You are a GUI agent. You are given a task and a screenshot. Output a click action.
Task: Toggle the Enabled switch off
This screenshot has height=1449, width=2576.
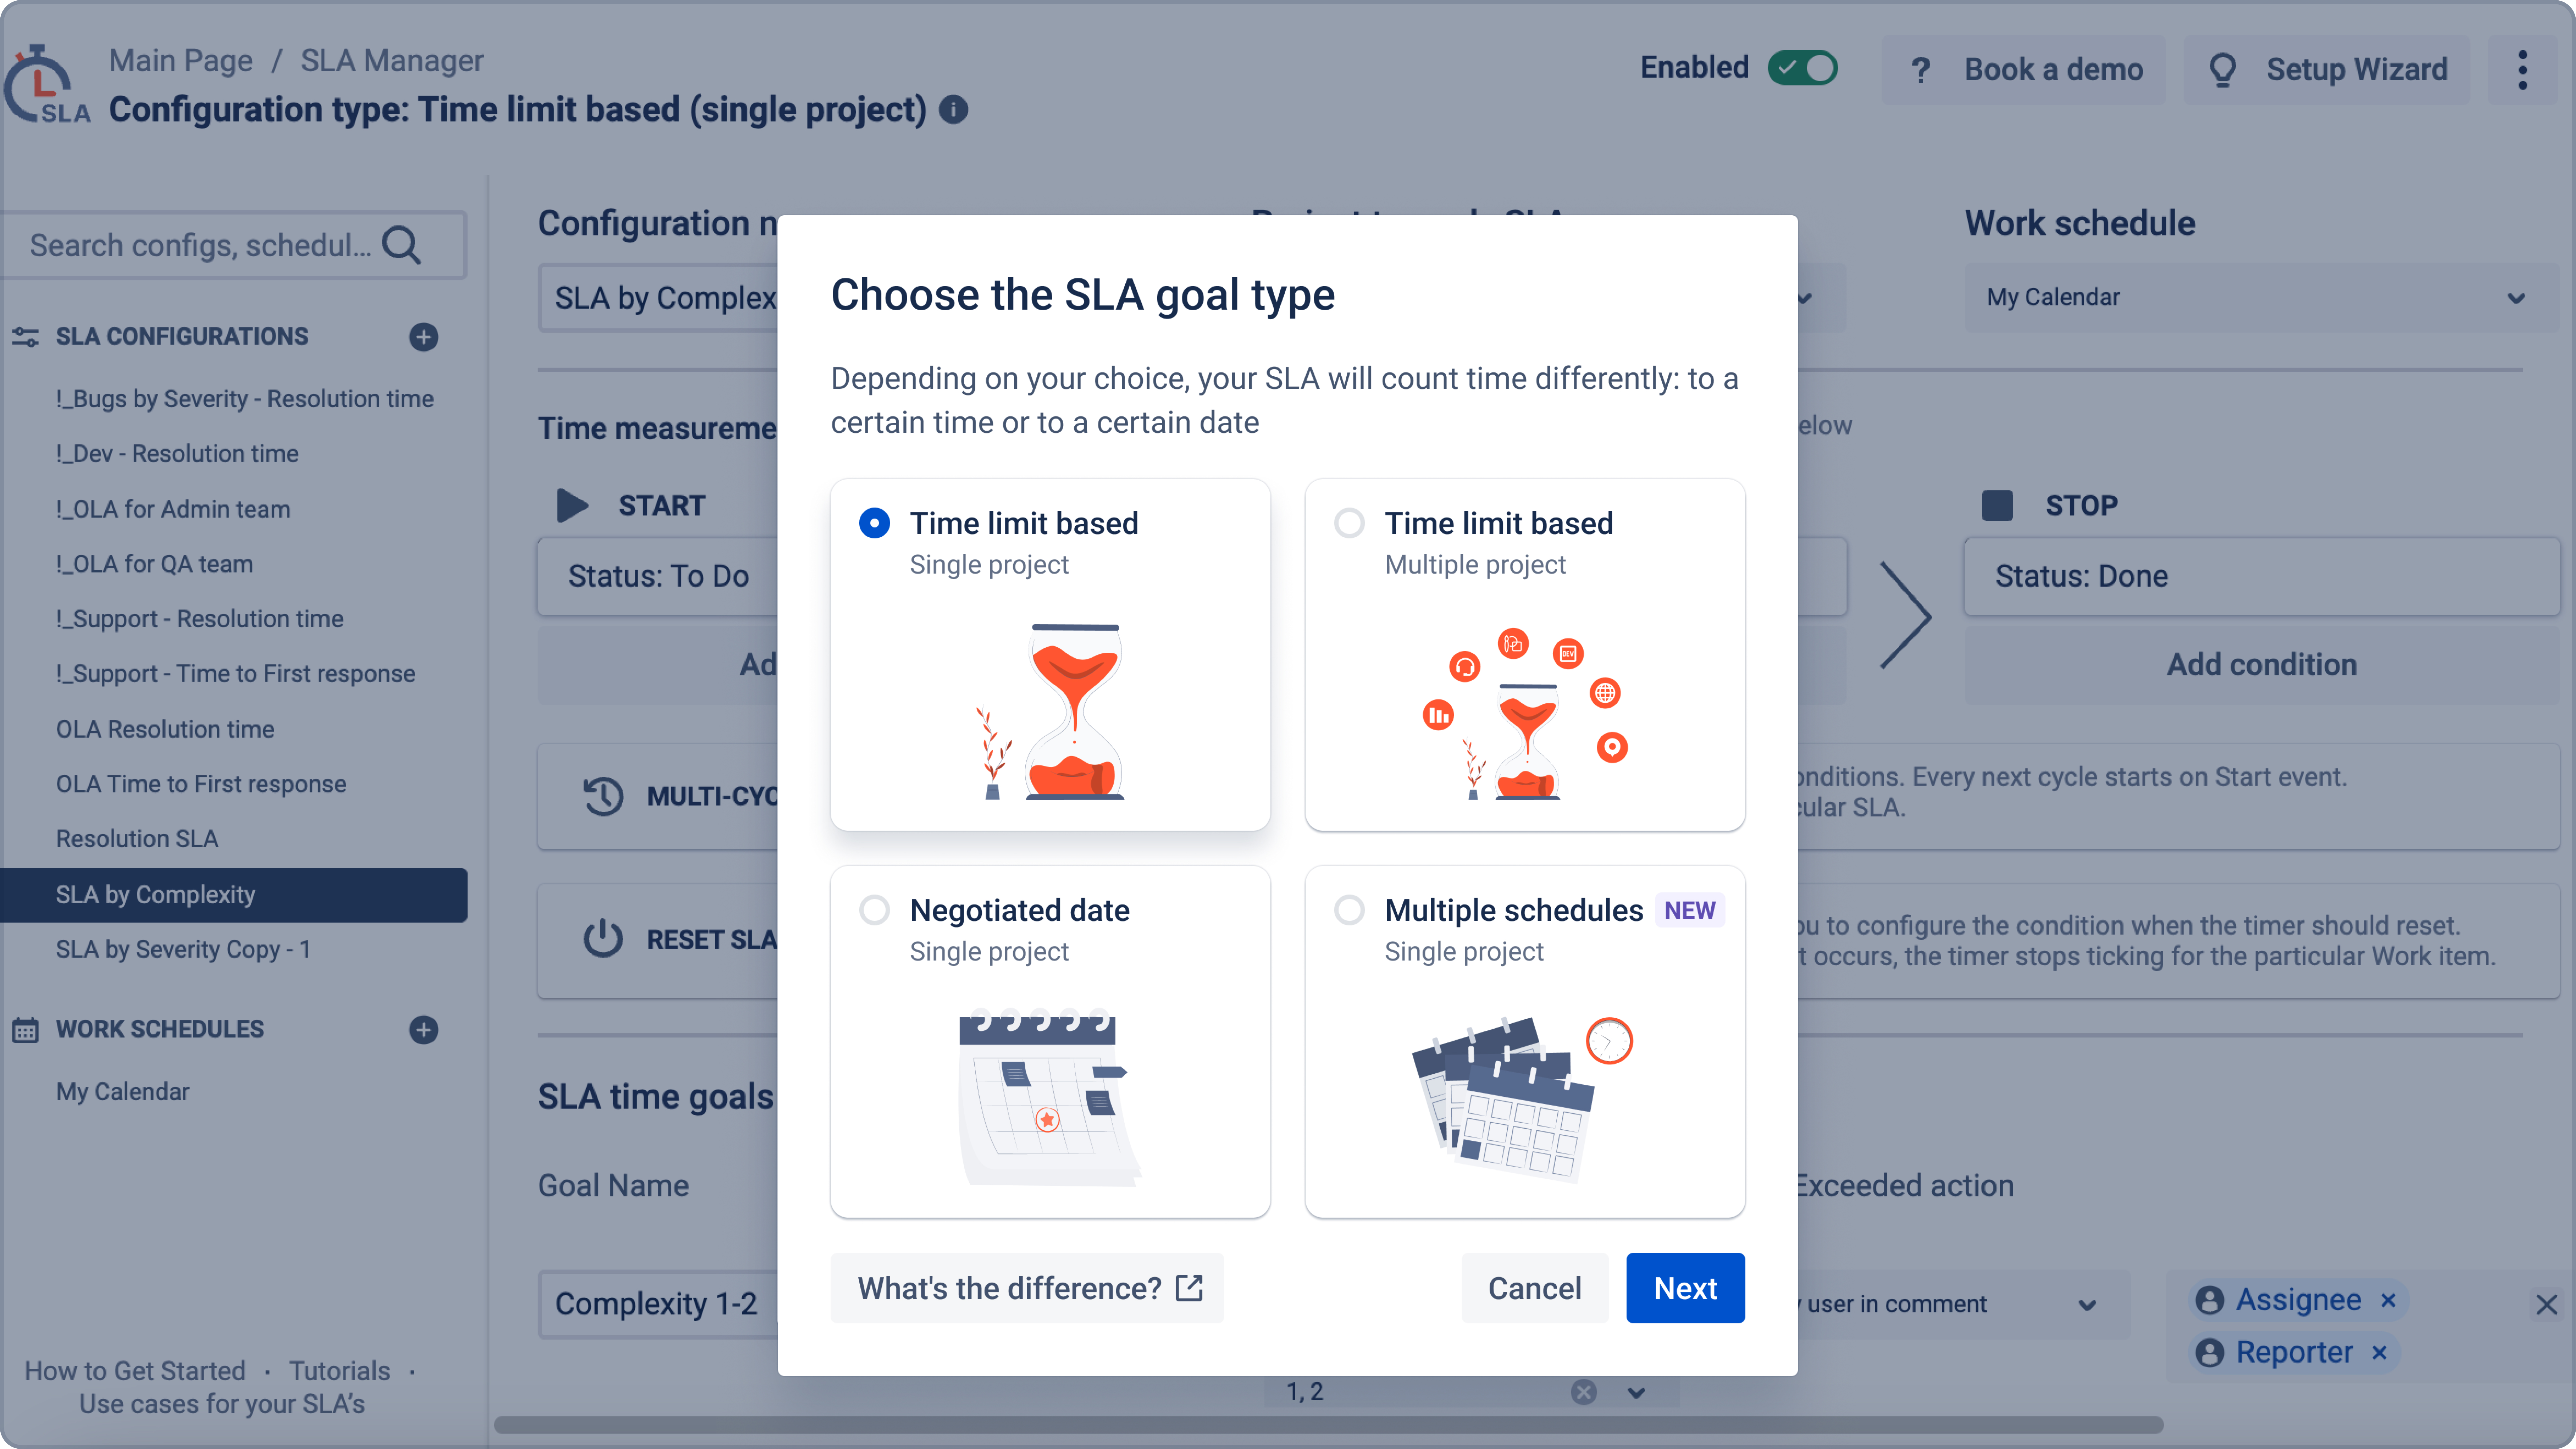point(1802,68)
